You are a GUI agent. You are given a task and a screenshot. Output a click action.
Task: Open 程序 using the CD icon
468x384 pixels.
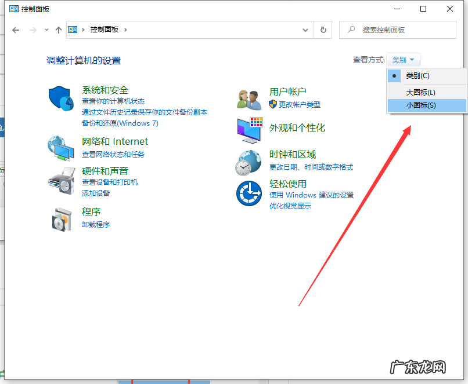pyautogui.click(x=60, y=221)
